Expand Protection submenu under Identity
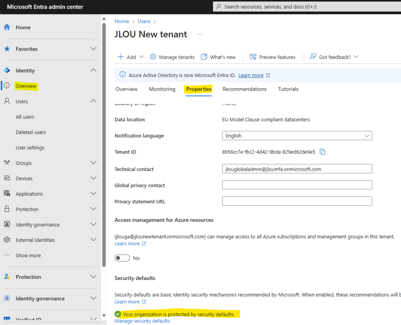Image resolution: width=401 pixels, height=325 pixels. (93, 209)
